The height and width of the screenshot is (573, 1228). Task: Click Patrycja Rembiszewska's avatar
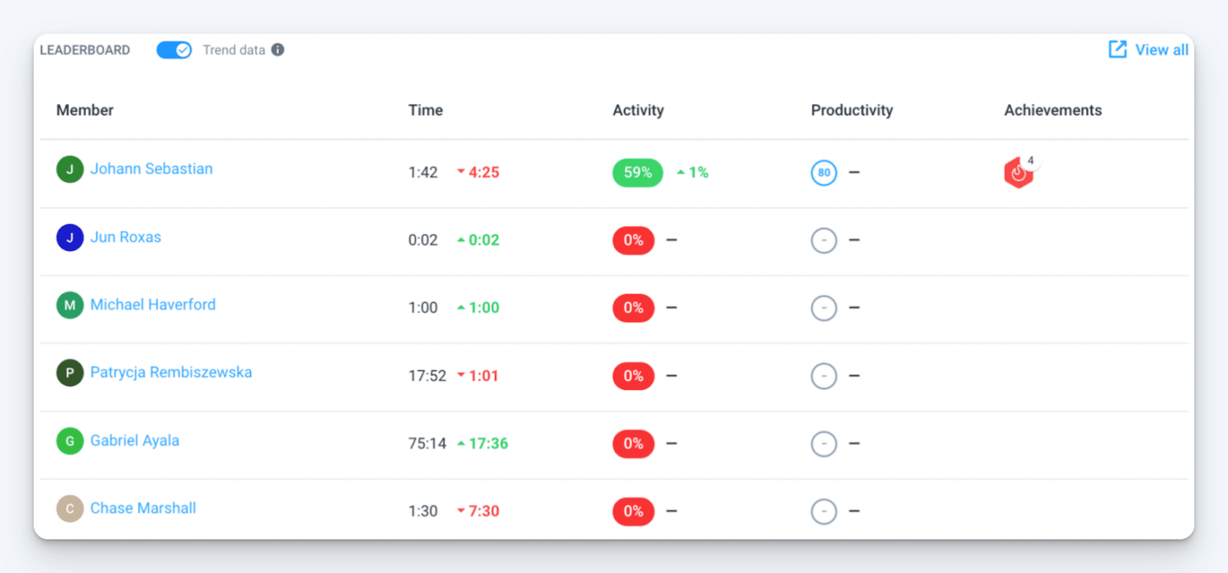tap(70, 372)
